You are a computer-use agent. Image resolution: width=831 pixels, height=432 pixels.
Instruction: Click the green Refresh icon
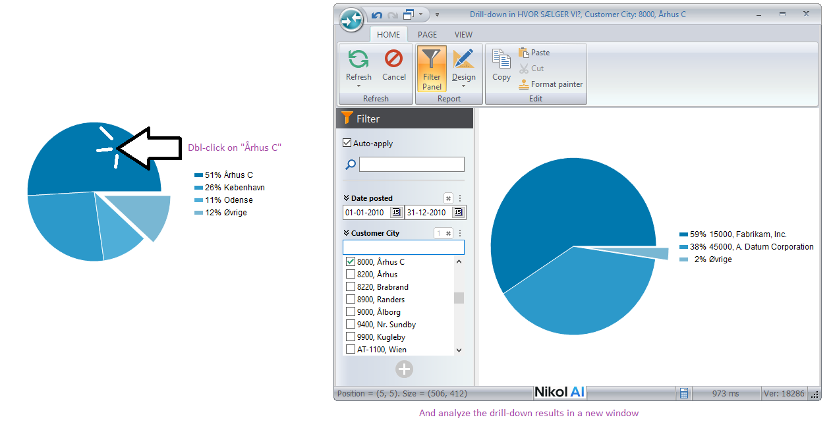pos(358,59)
